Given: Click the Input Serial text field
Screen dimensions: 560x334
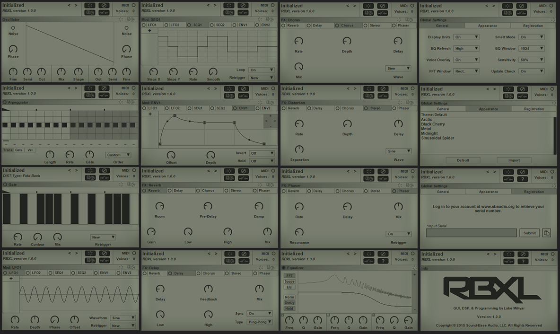Looking at the screenshot, I should (472, 233).
